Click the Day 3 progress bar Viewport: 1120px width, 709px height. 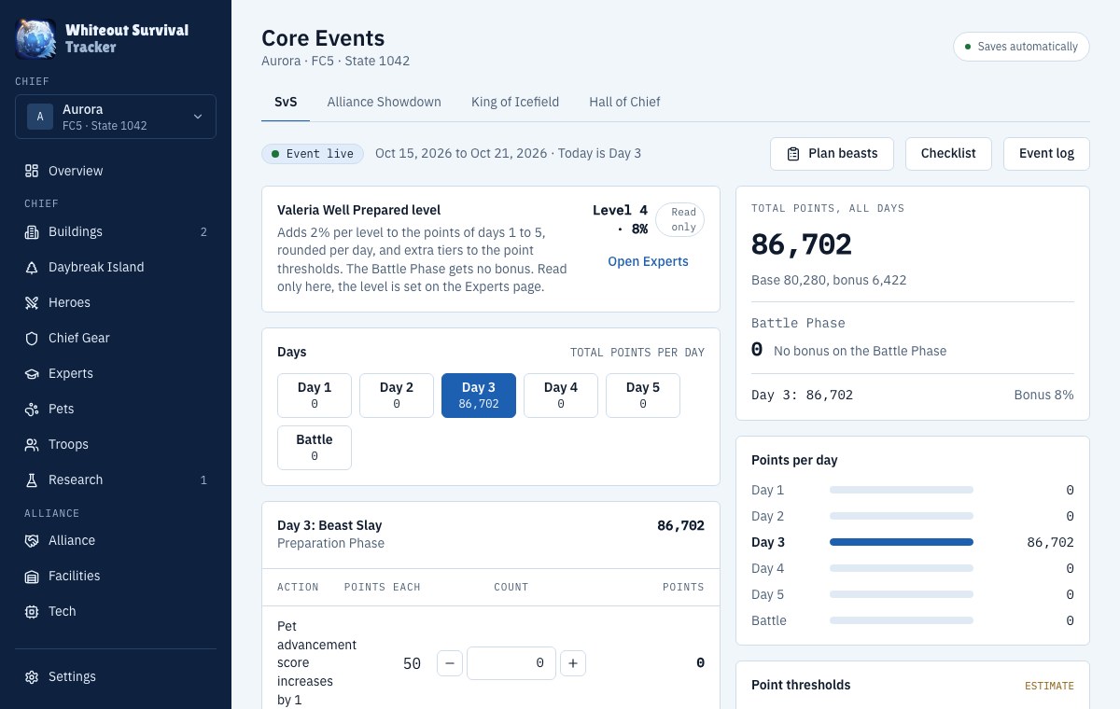[902, 542]
